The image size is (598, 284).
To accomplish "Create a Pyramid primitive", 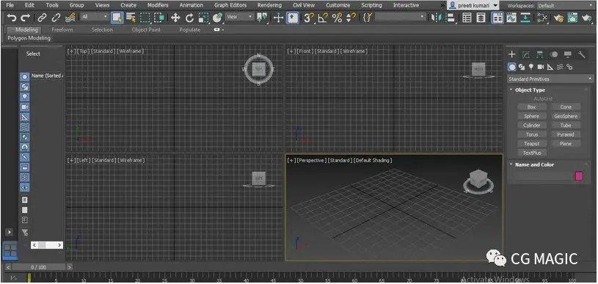I will click(566, 134).
